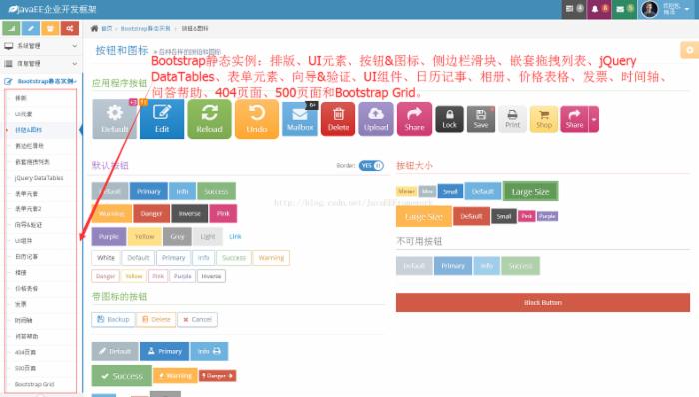The height and width of the screenshot is (397, 699).
Task: Click the green Reload app button
Action: coord(209,119)
